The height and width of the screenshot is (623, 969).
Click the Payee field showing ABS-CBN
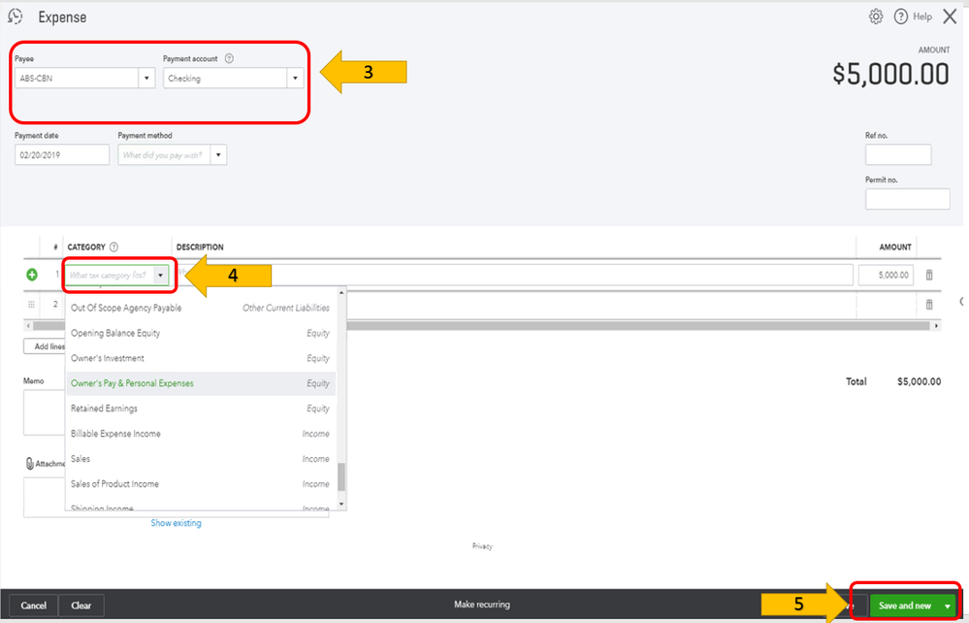pyautogui.click(x=77, y=79)
